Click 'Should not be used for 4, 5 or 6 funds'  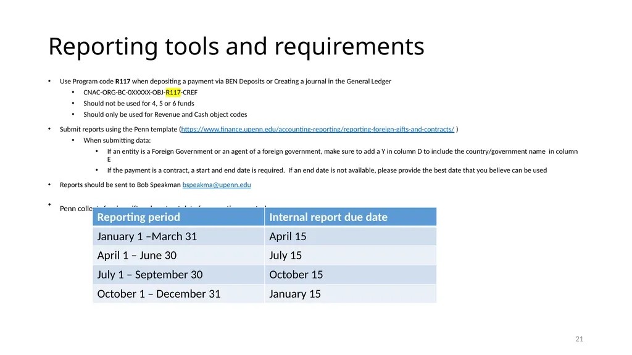(x=139, y=103)
